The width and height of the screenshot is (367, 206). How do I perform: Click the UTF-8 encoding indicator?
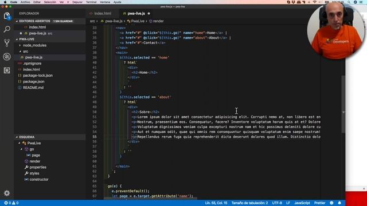277,203
